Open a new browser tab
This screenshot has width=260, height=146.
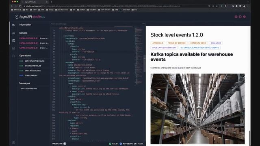[x=51, y=2]
